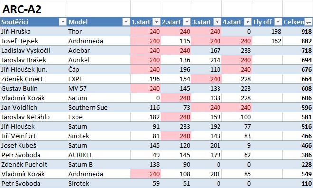
Task: Open the 4.start filter dropdown arrow
Action: (247, 22)
